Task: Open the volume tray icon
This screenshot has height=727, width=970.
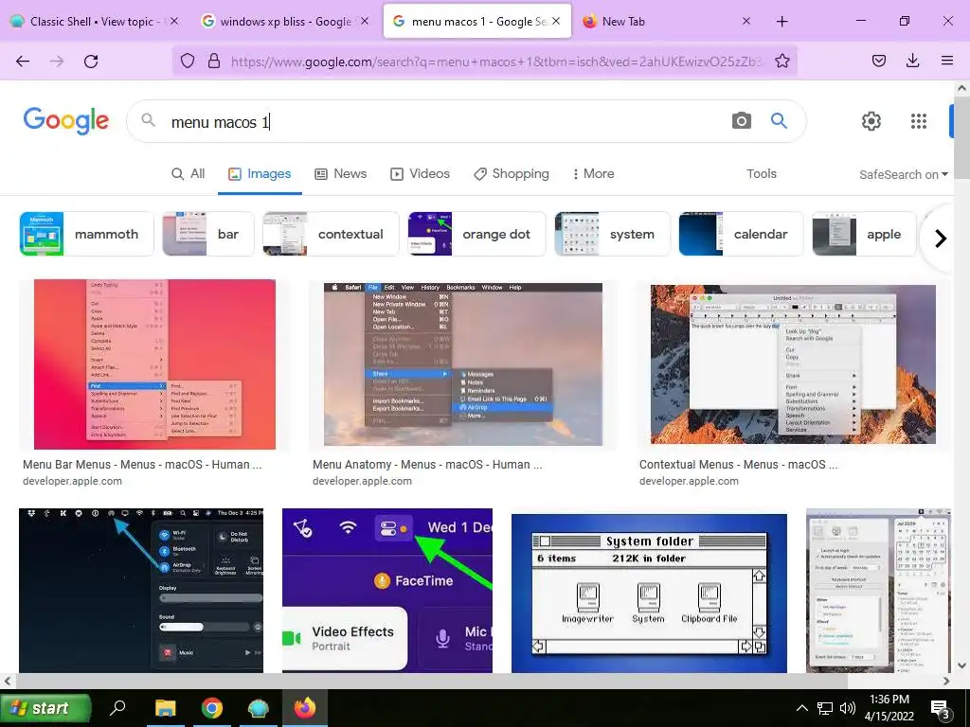Action: 848,708
